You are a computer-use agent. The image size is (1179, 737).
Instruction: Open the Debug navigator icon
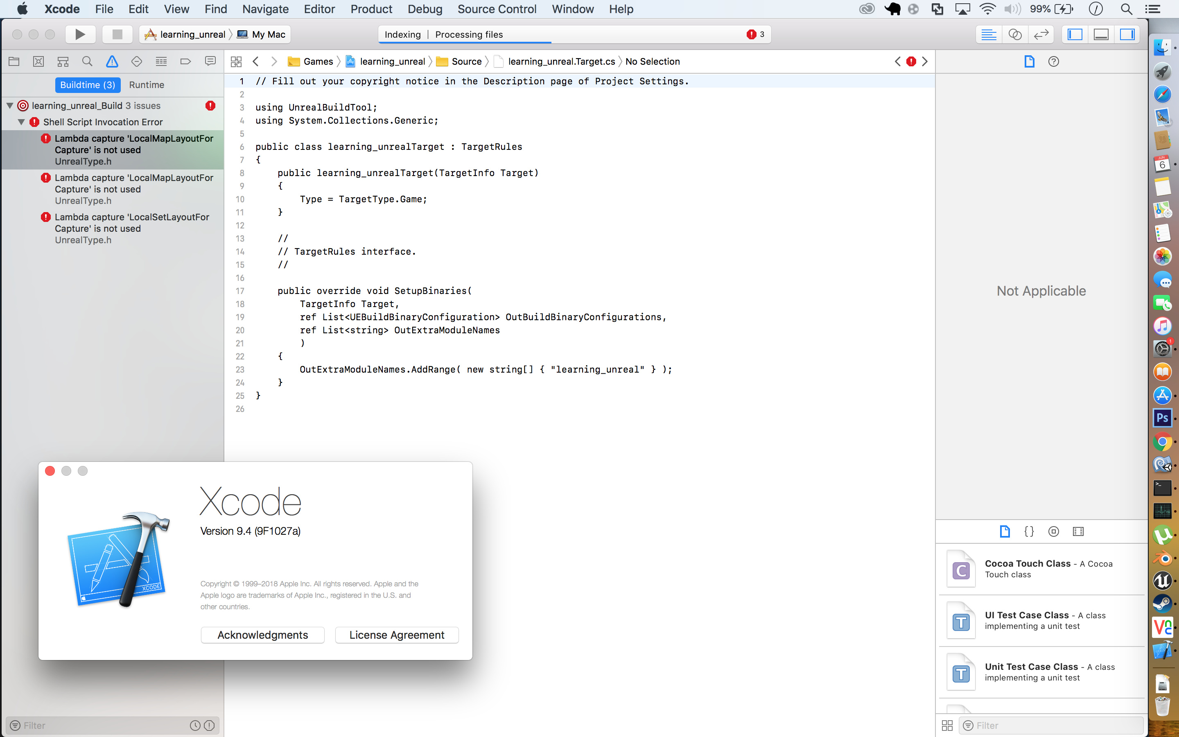coord(161,61)
